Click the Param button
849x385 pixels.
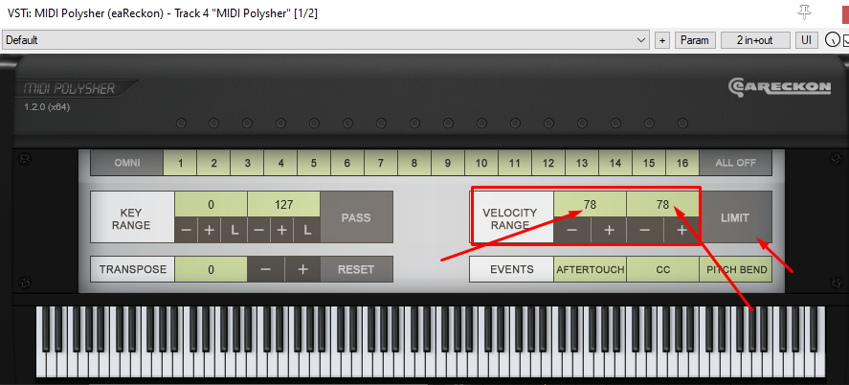tap(695, 40)
